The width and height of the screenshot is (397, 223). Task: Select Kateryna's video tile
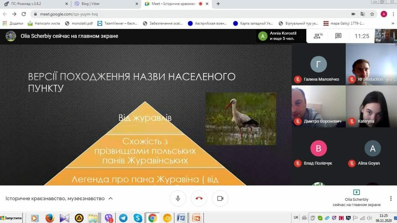(x=371, y=106)
